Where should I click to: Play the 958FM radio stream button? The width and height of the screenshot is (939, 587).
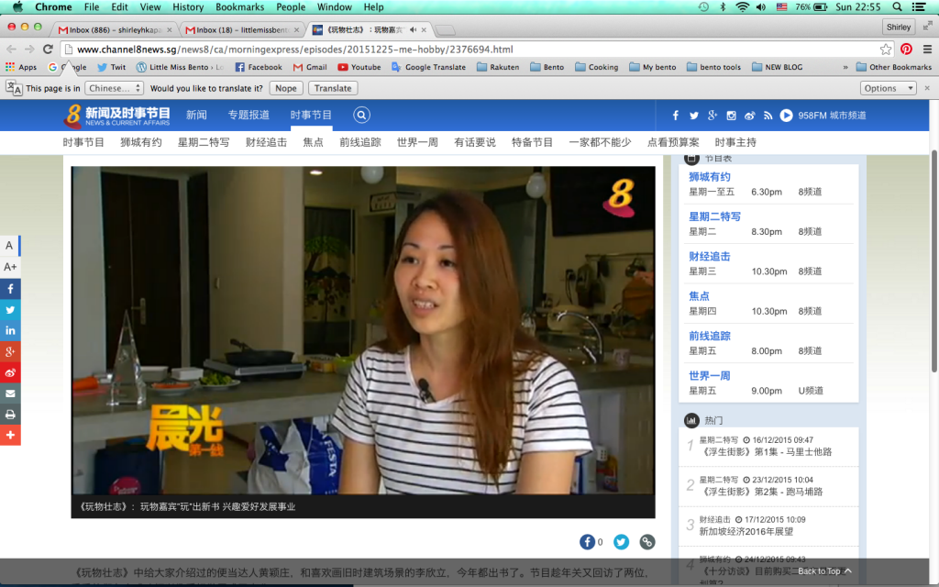pyautogui.click(x=786, y=115)
